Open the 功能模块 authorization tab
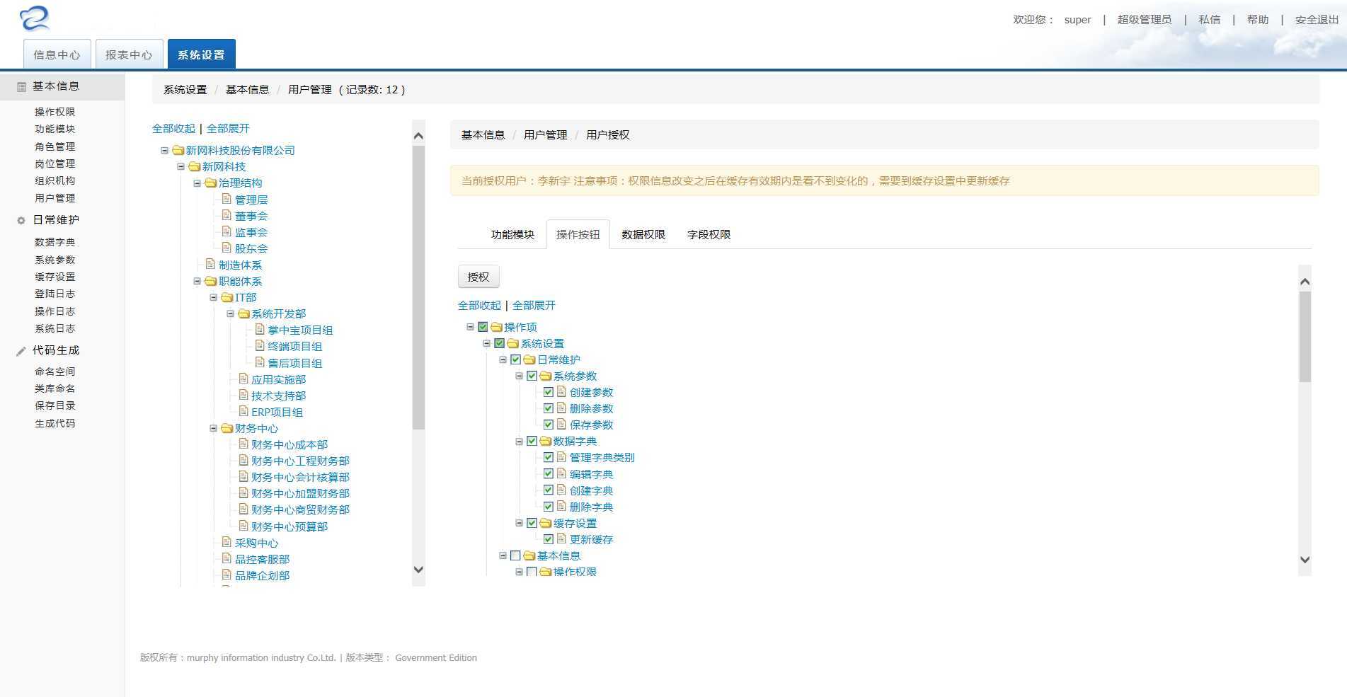This screenshot has width=1347, height=697. pyautogui.click(x=512, y=234)
